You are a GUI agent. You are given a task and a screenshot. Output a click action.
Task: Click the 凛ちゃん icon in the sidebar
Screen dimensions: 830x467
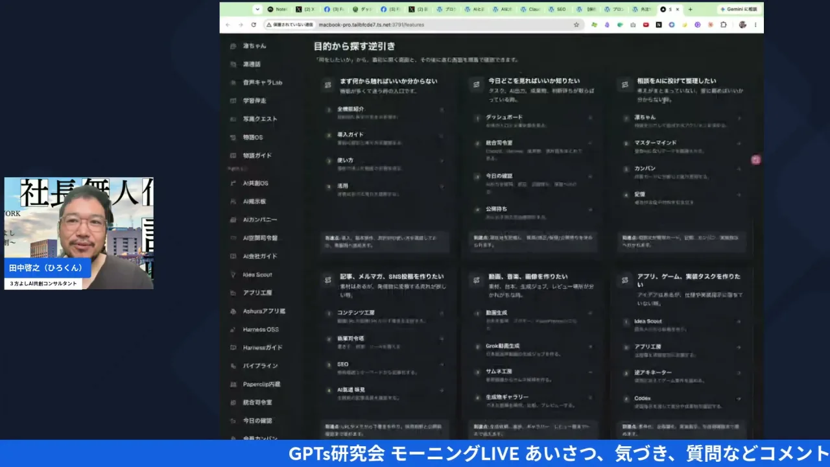point(233,46)
